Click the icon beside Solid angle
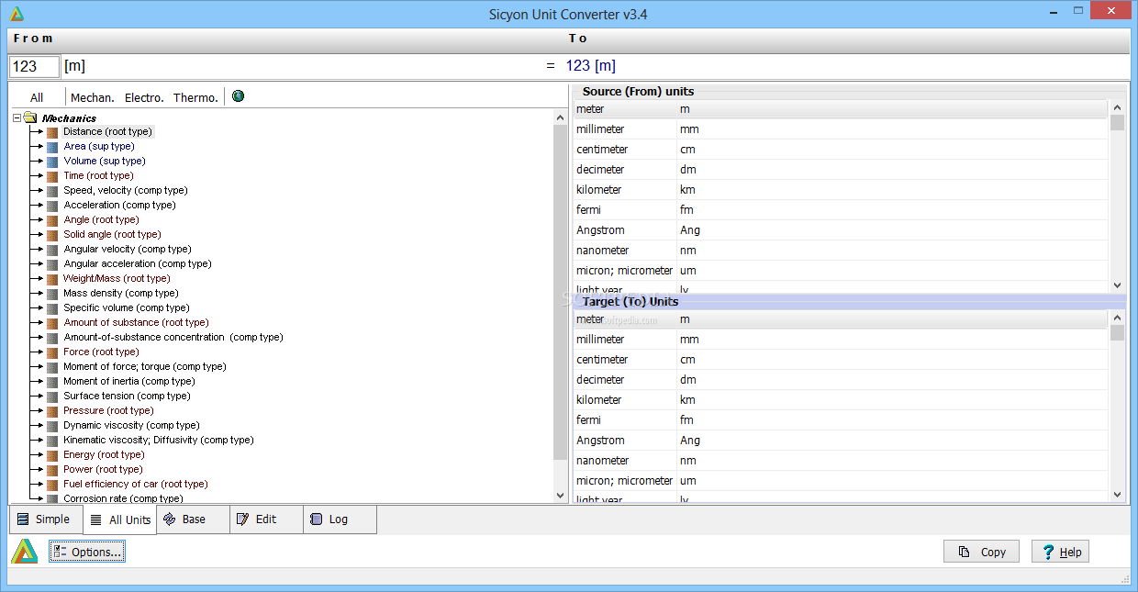This screenshot has width=1138, height=592. point(52,235)
